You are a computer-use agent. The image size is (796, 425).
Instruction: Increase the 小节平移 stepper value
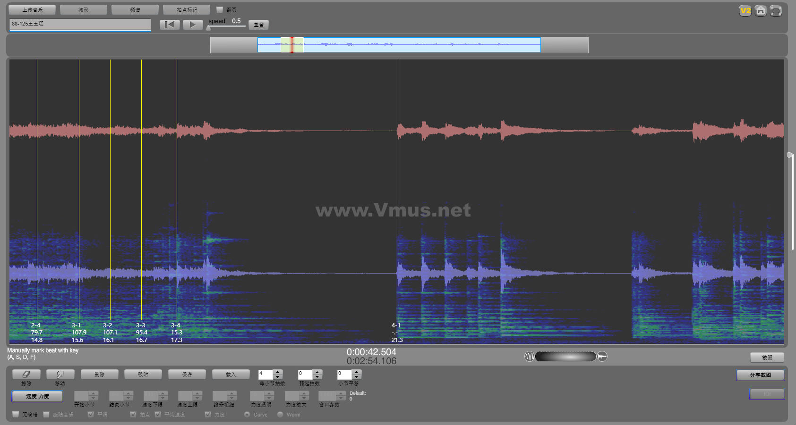click(357, 372)
